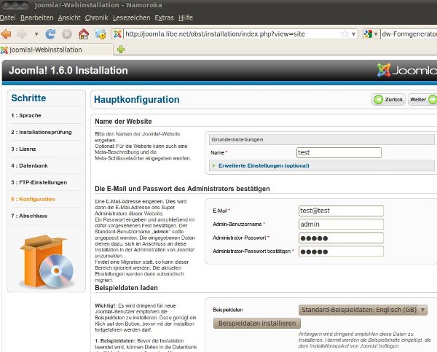Click the Stop loading icon
Viewport: 437px width, 352px height.
pos(67,34)
